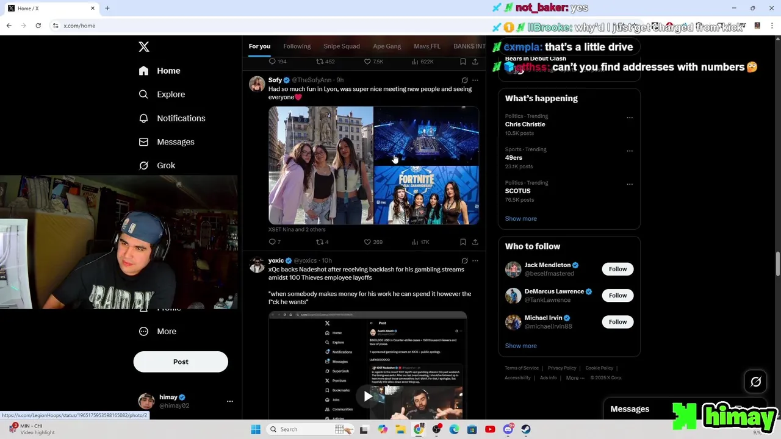
Task: Select the Ape Gang tab
Action: [x=387, y=46]
